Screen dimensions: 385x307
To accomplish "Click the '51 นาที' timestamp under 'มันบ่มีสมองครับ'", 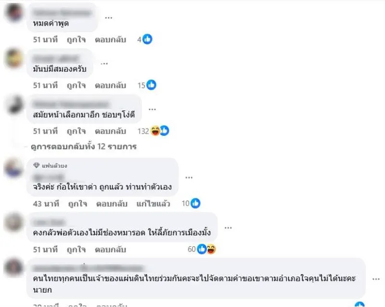I will pos(45,85).
